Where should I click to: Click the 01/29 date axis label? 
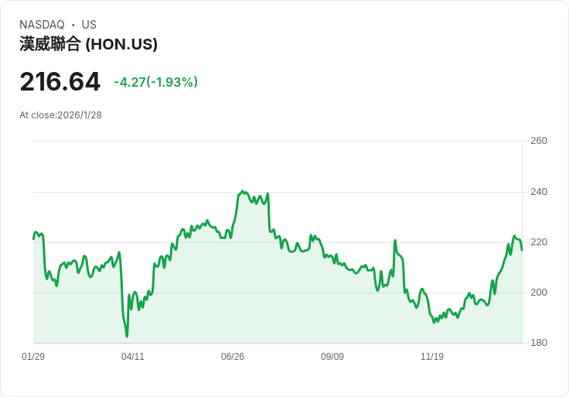[x=33, y=356]
